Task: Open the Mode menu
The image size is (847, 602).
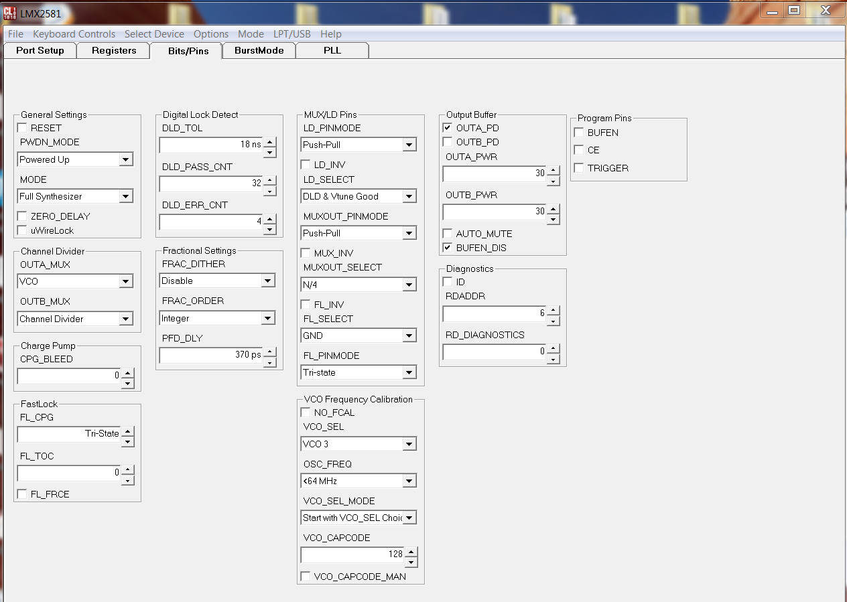Action: point(251,34)
